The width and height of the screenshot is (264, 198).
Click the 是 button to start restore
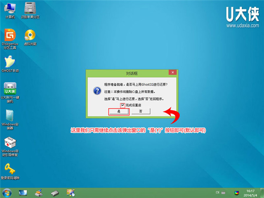coord(119,111)
